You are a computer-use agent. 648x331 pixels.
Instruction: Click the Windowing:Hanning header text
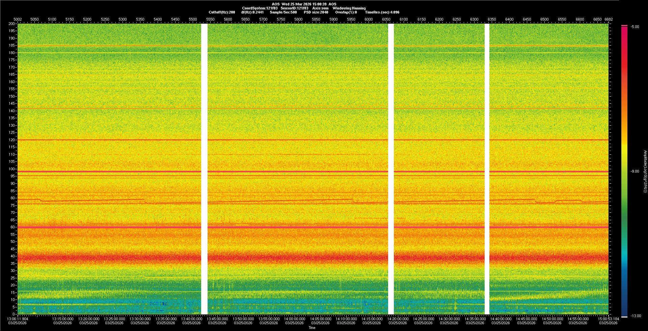coord(349,8)
